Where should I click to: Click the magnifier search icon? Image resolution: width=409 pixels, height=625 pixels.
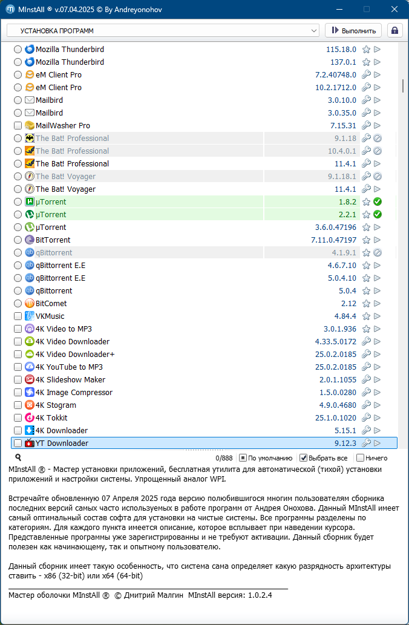pyautogui.click(x=18, y=457)
